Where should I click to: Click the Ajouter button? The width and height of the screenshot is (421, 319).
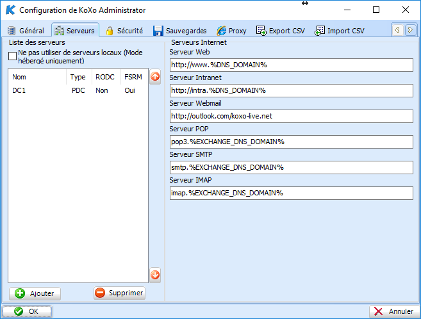click(35, 293)
